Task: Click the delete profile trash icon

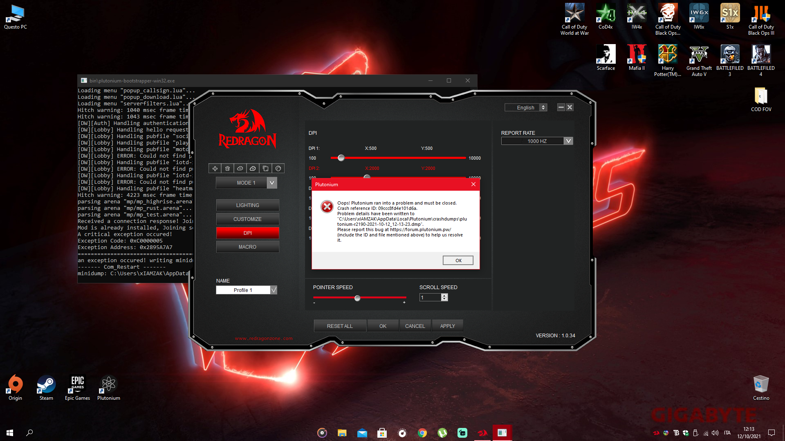Action: (x=228, y=169)
